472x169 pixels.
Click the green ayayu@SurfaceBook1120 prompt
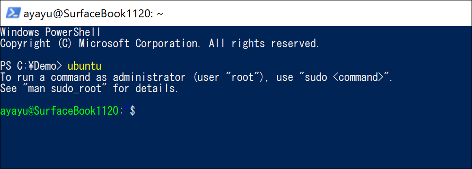59,111
